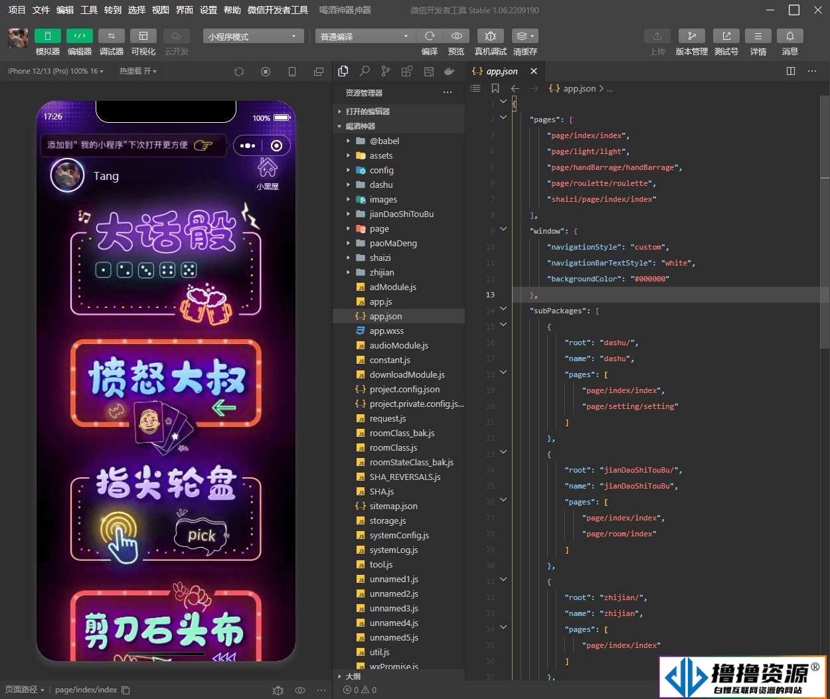Tap the mini program capsule close circle
Image resolution: width=830 pixels, height=699 pixels.
click(277, 145)
